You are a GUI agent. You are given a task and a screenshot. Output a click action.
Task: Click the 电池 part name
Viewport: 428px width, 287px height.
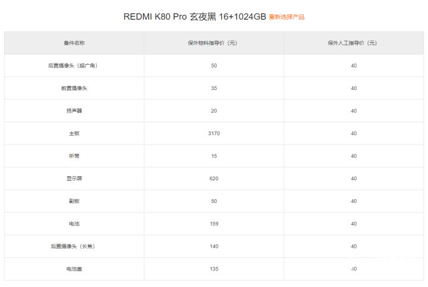(x=74, y=224)
